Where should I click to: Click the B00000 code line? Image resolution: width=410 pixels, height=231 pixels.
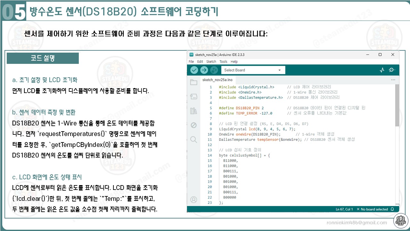[230, 197]
